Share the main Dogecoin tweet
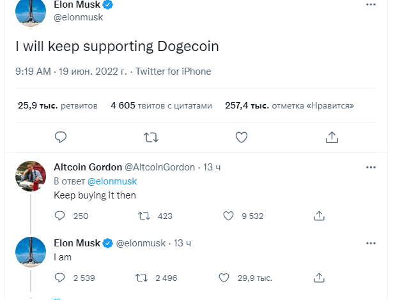Viewport: 393px width, 300px height. pos(332,137)
